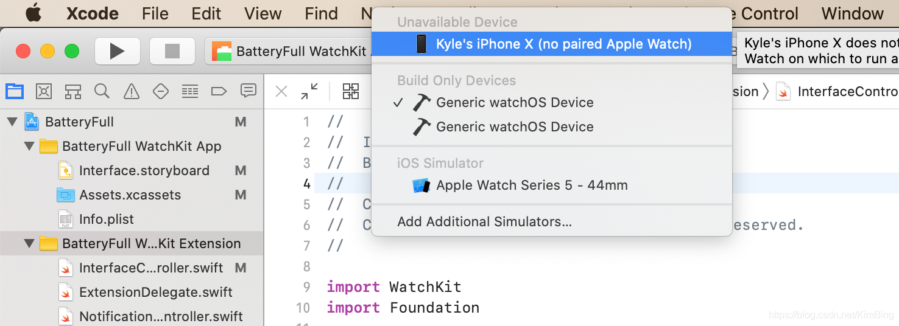Open the Breakpoint navigator icon

coord(219,92)
